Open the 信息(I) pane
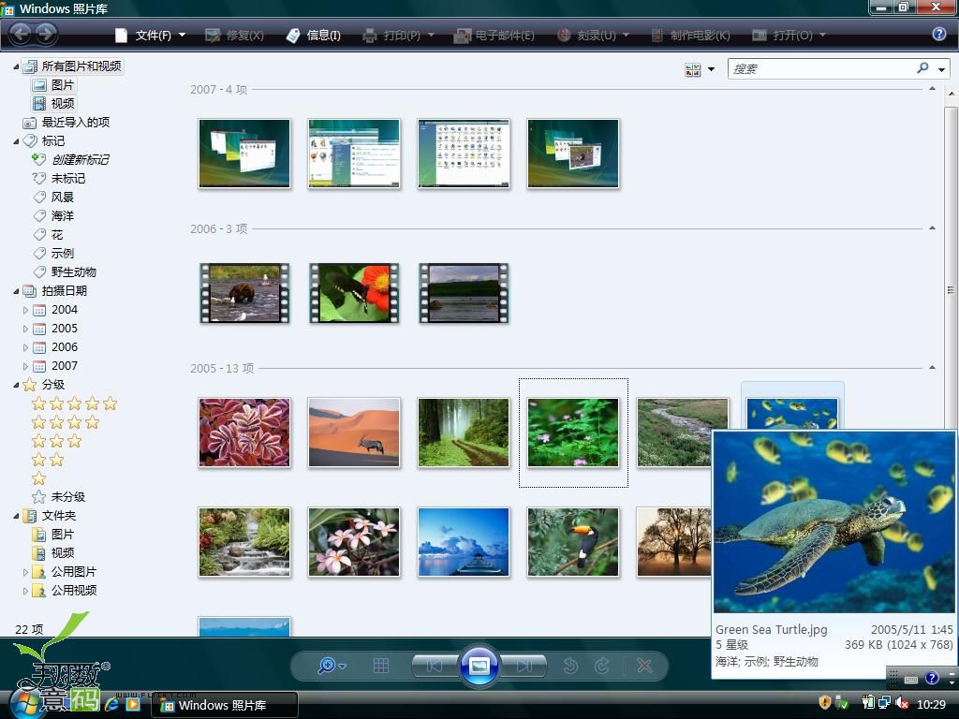Viewport: 959px width, 719px height. [x=313, y=35]
